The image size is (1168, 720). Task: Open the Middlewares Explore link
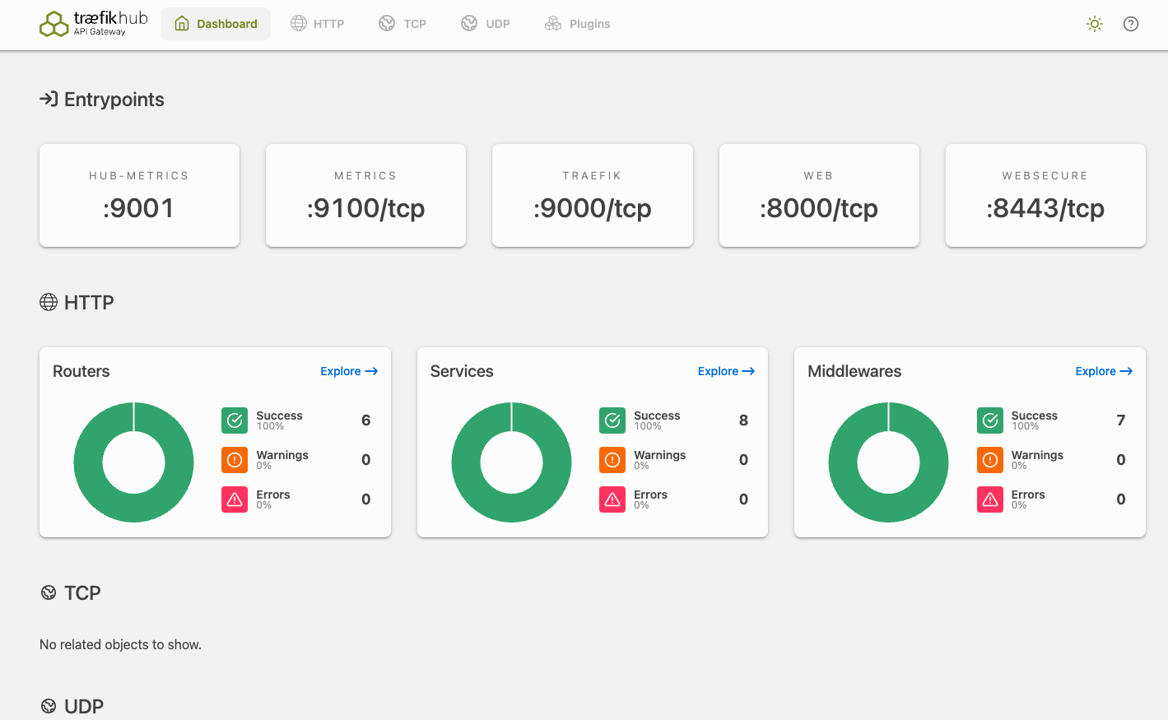tap(1104, 371)
